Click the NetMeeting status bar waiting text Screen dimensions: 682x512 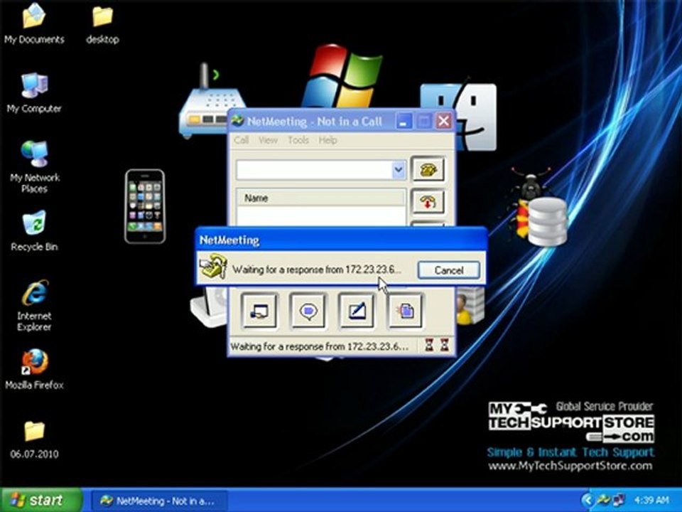319,347
